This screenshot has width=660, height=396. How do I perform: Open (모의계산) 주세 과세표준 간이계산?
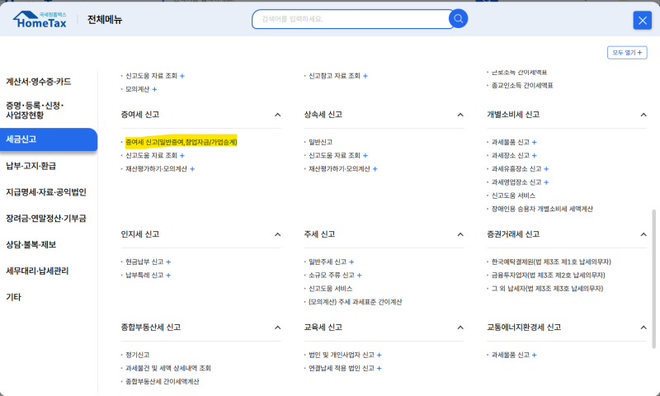coord(356,302)
